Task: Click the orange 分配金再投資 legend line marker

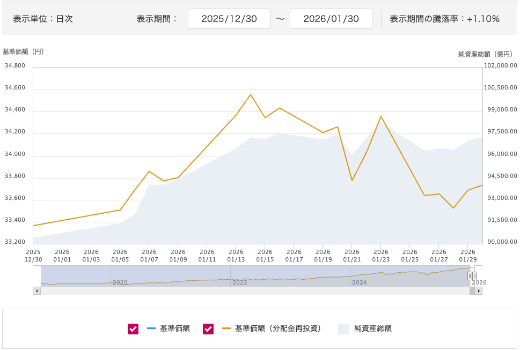Action: tap(226, 328)
